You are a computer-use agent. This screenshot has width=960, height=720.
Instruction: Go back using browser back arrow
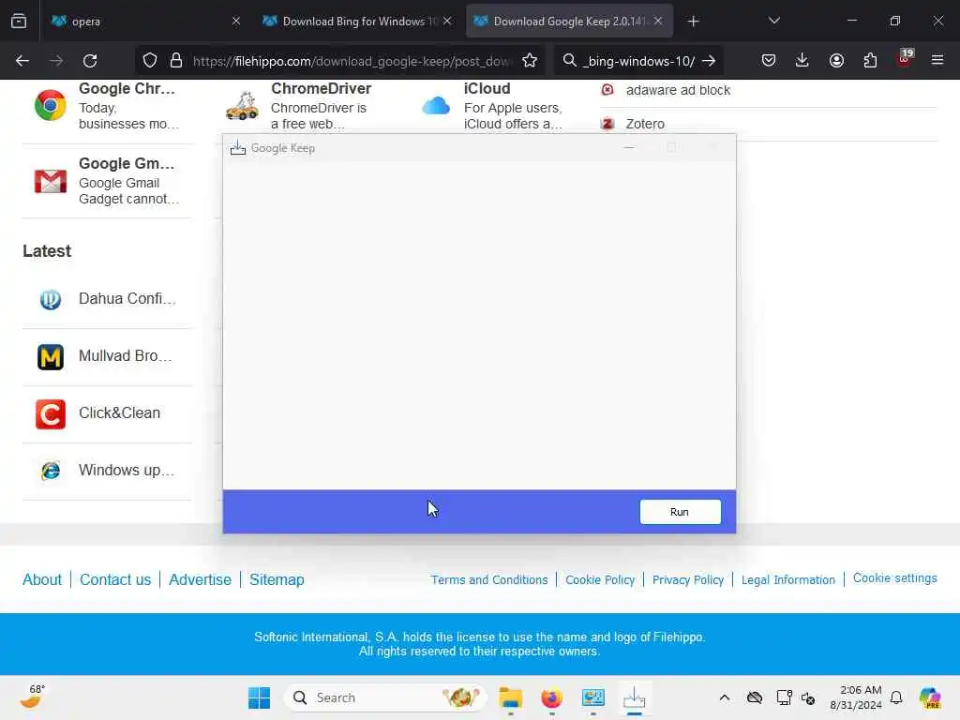click(x=22, y=61)
